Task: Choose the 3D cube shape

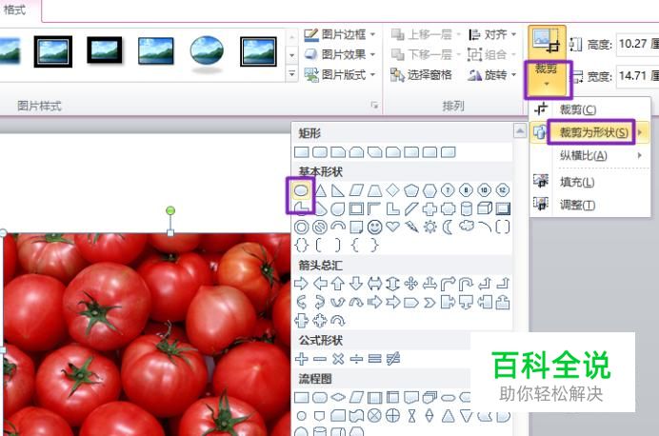Action: pos(485,208)
